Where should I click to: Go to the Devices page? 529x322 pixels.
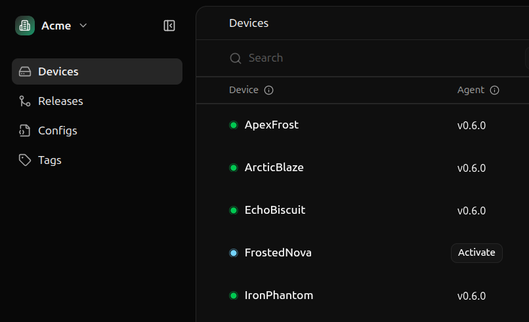[x=97, y=71]
